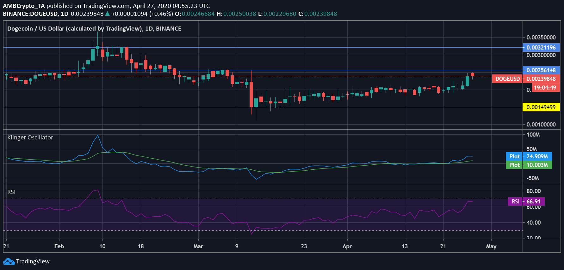
Task: Click the Open value 0.00246684
Action: click(198, 14)
